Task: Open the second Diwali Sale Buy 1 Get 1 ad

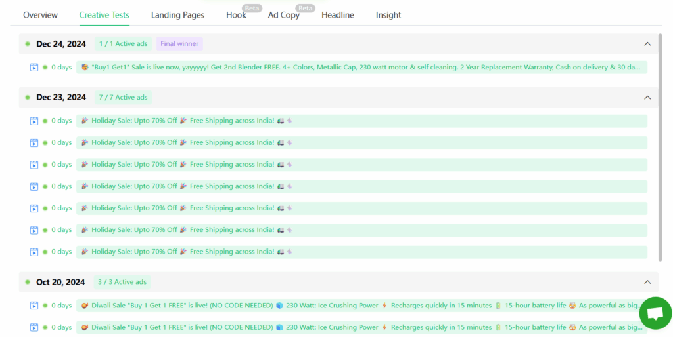Action: point(362,327)
